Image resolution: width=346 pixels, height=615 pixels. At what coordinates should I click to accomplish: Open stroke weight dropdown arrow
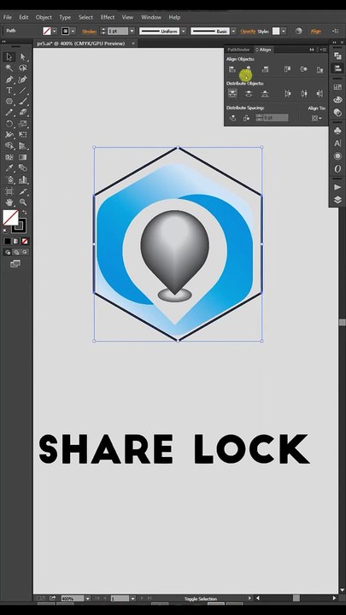coord(132,31)
